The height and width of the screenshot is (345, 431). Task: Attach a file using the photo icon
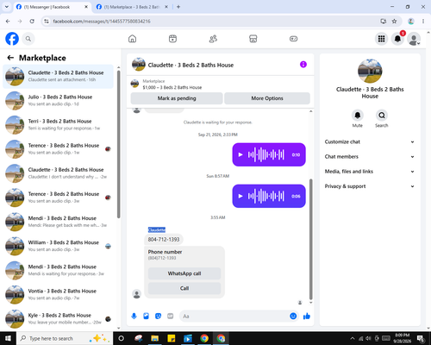tap(146, 317)
